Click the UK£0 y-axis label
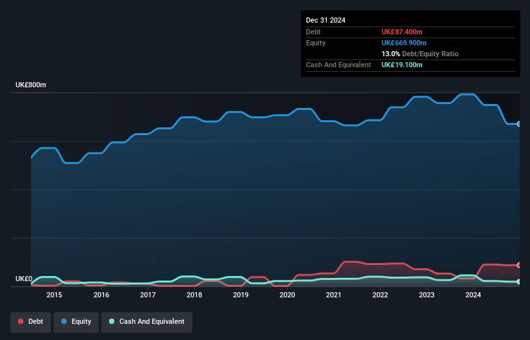 [24, 279]
